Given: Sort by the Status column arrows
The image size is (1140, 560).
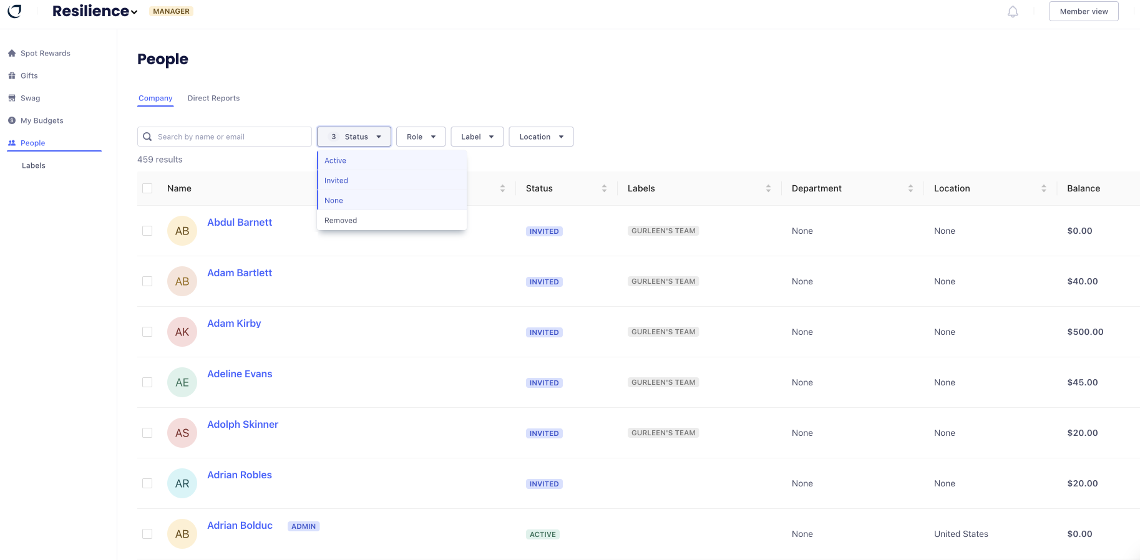Looking at the screenshot, I should (x=604, y=188).
